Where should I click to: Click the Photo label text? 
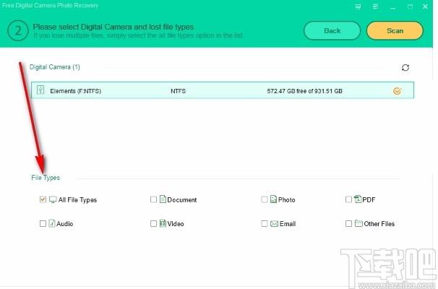tap(287, 200)
